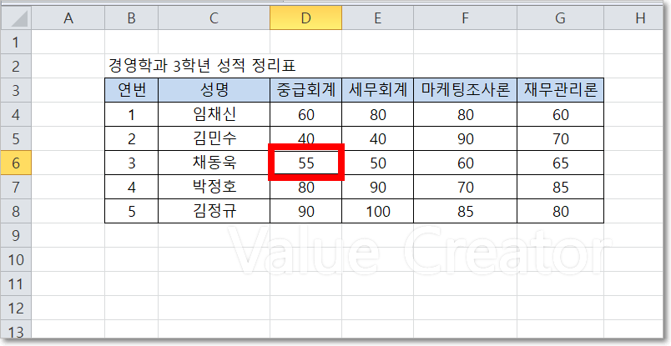The image size is (671, 346).
Task: Select 채동욱's 세무회계 score 50
Action: (x=377, y=163)
